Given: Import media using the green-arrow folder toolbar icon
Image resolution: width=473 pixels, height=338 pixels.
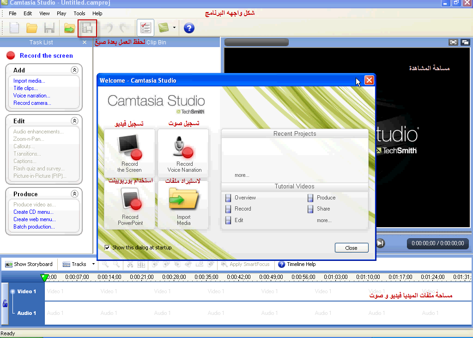Looking at the screenshot, I should pos(69,28).
